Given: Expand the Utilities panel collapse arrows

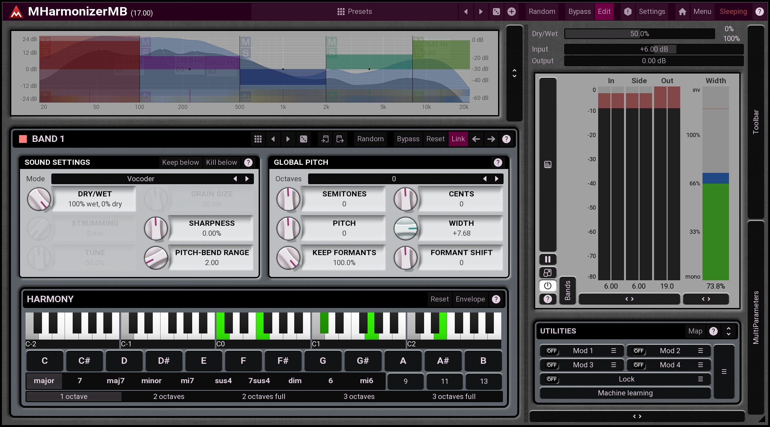Looking at the screenshot, I should coord(729,331).
